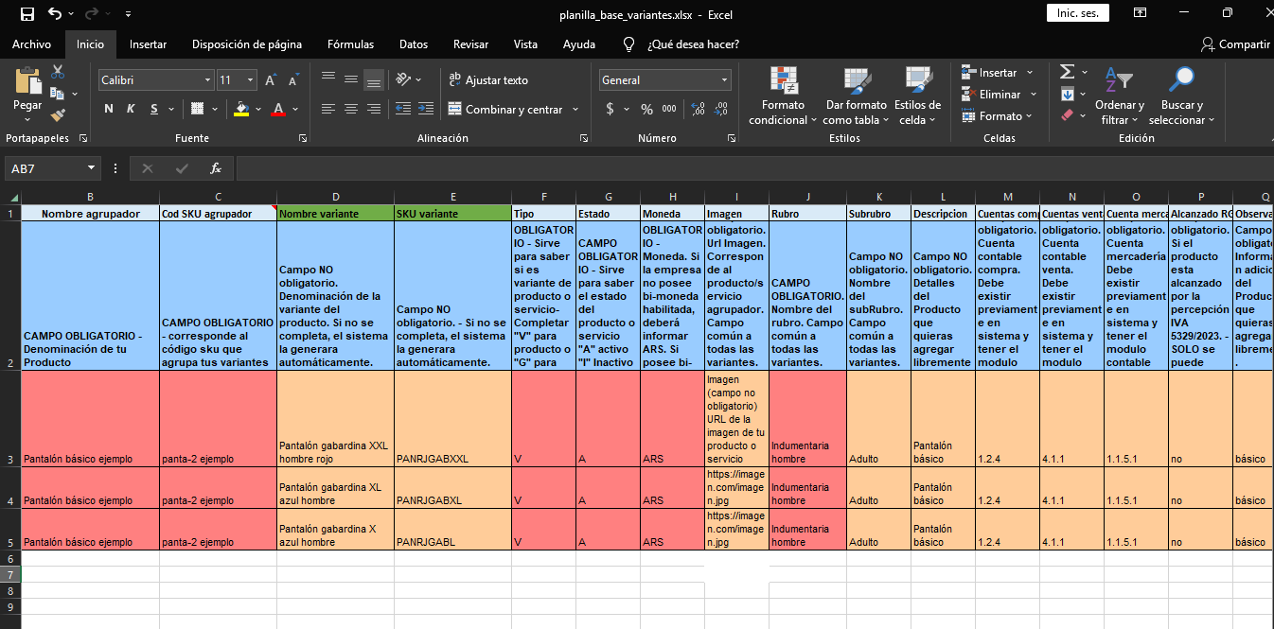The width and height of the screenshot is (1274, 629).
Task: Open Dar formato como tabla dropdown
Action: click(856, 96)
